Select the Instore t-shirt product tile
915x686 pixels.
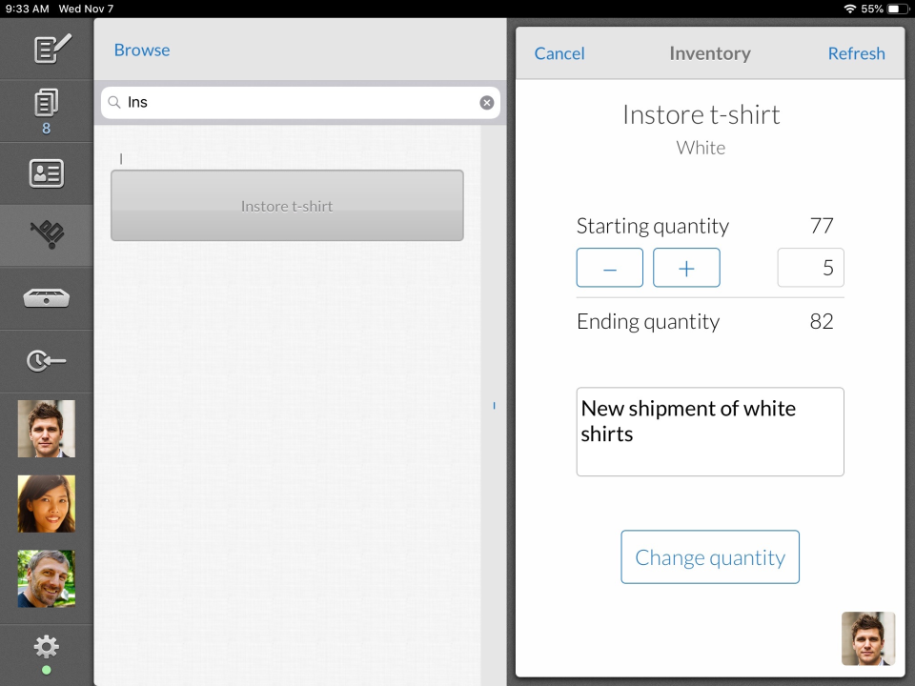point(287,206)
